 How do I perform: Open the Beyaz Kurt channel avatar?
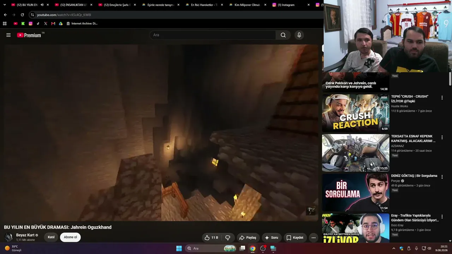(9, 237)
